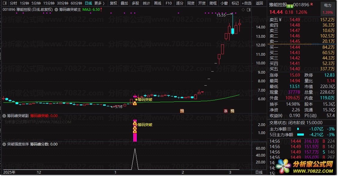
Task: Click the 卖五 14.49 order row
Action: coord(302,20)
